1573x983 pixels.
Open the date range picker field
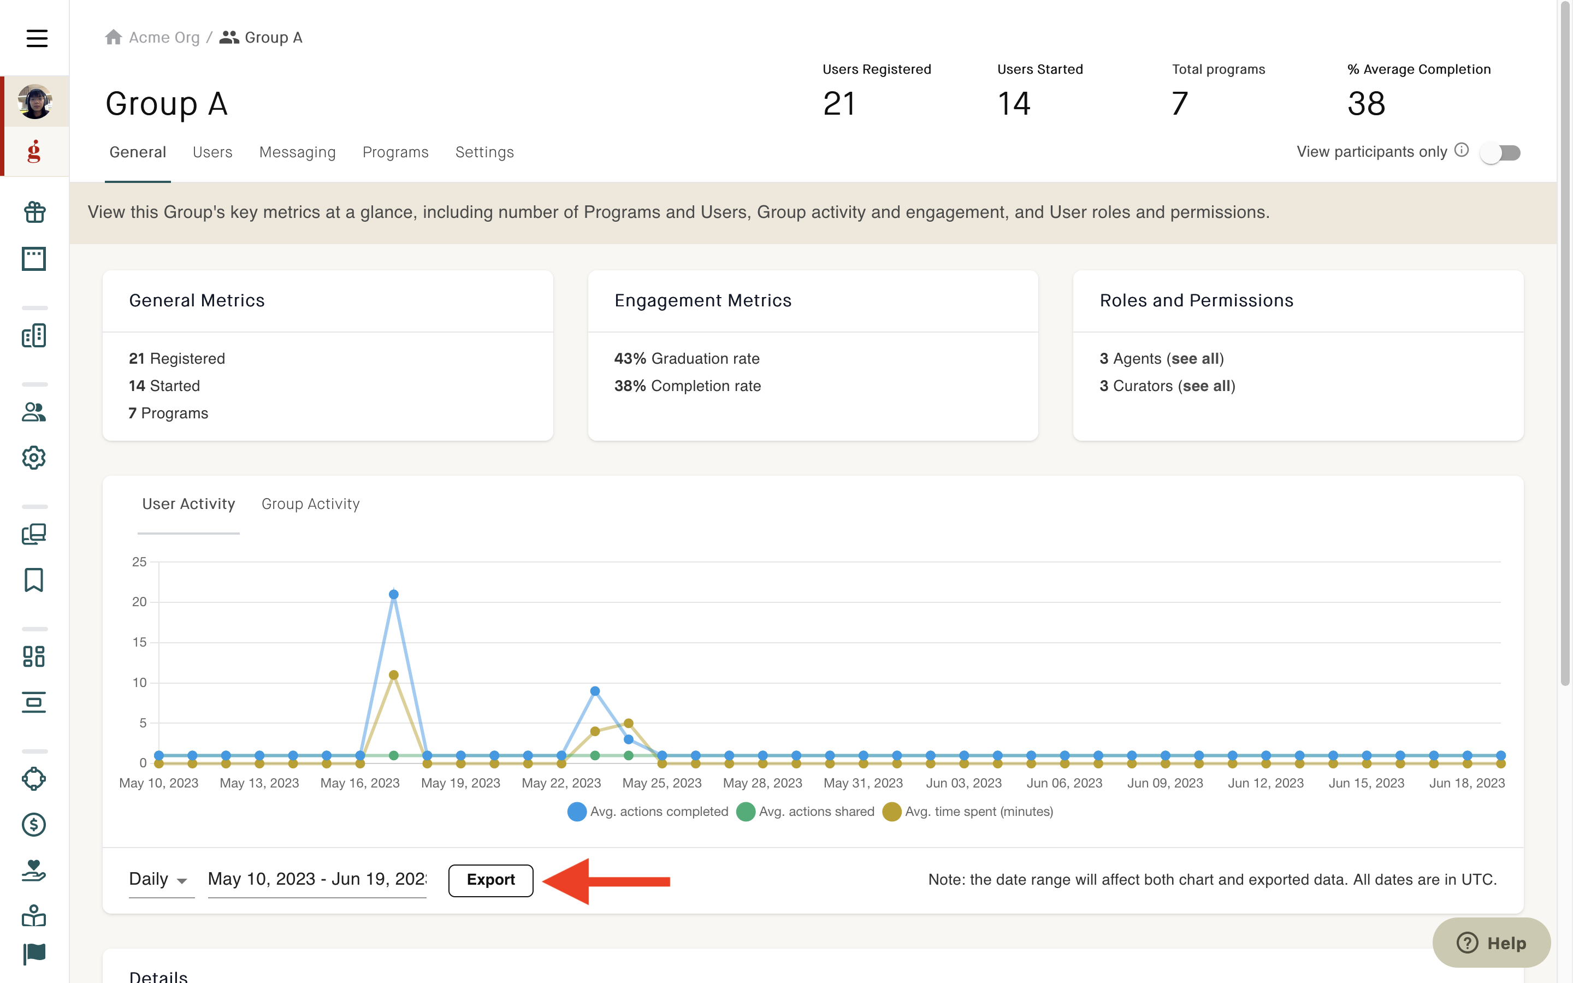pyautogui.click(x=317, y=879)
